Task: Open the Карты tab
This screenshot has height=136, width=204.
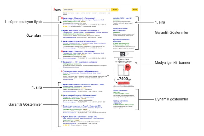Action: (83, 13)
